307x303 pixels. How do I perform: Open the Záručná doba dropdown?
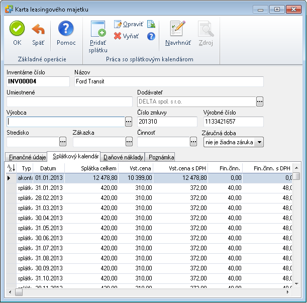(x=259, y=142)
